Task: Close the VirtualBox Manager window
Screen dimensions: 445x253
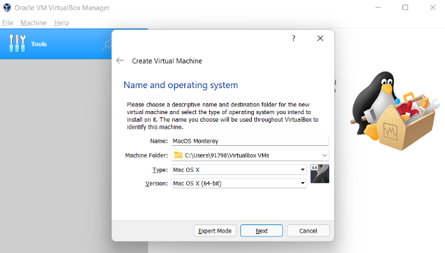Action: (x=432, y=8)
